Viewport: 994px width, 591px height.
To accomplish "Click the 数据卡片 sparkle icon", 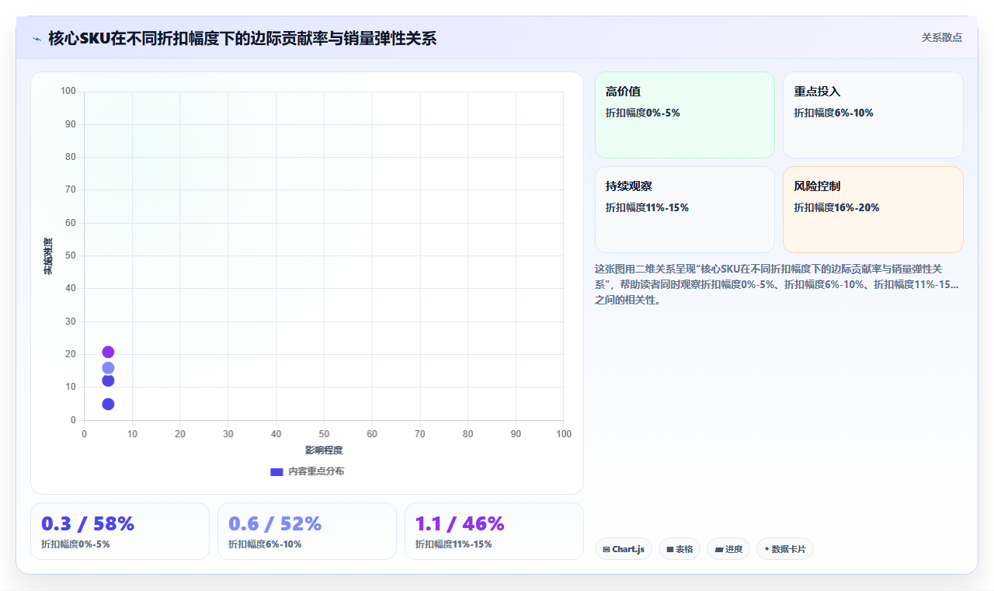I will [767, 549].
